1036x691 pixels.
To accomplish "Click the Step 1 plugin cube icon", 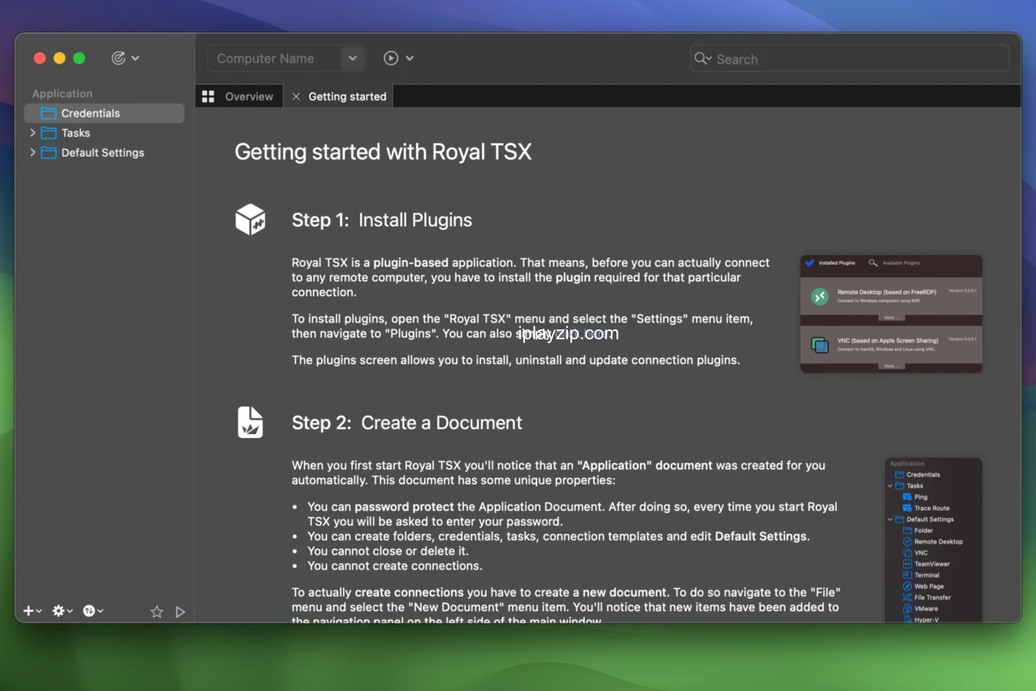I will click(x=250, y=220).
